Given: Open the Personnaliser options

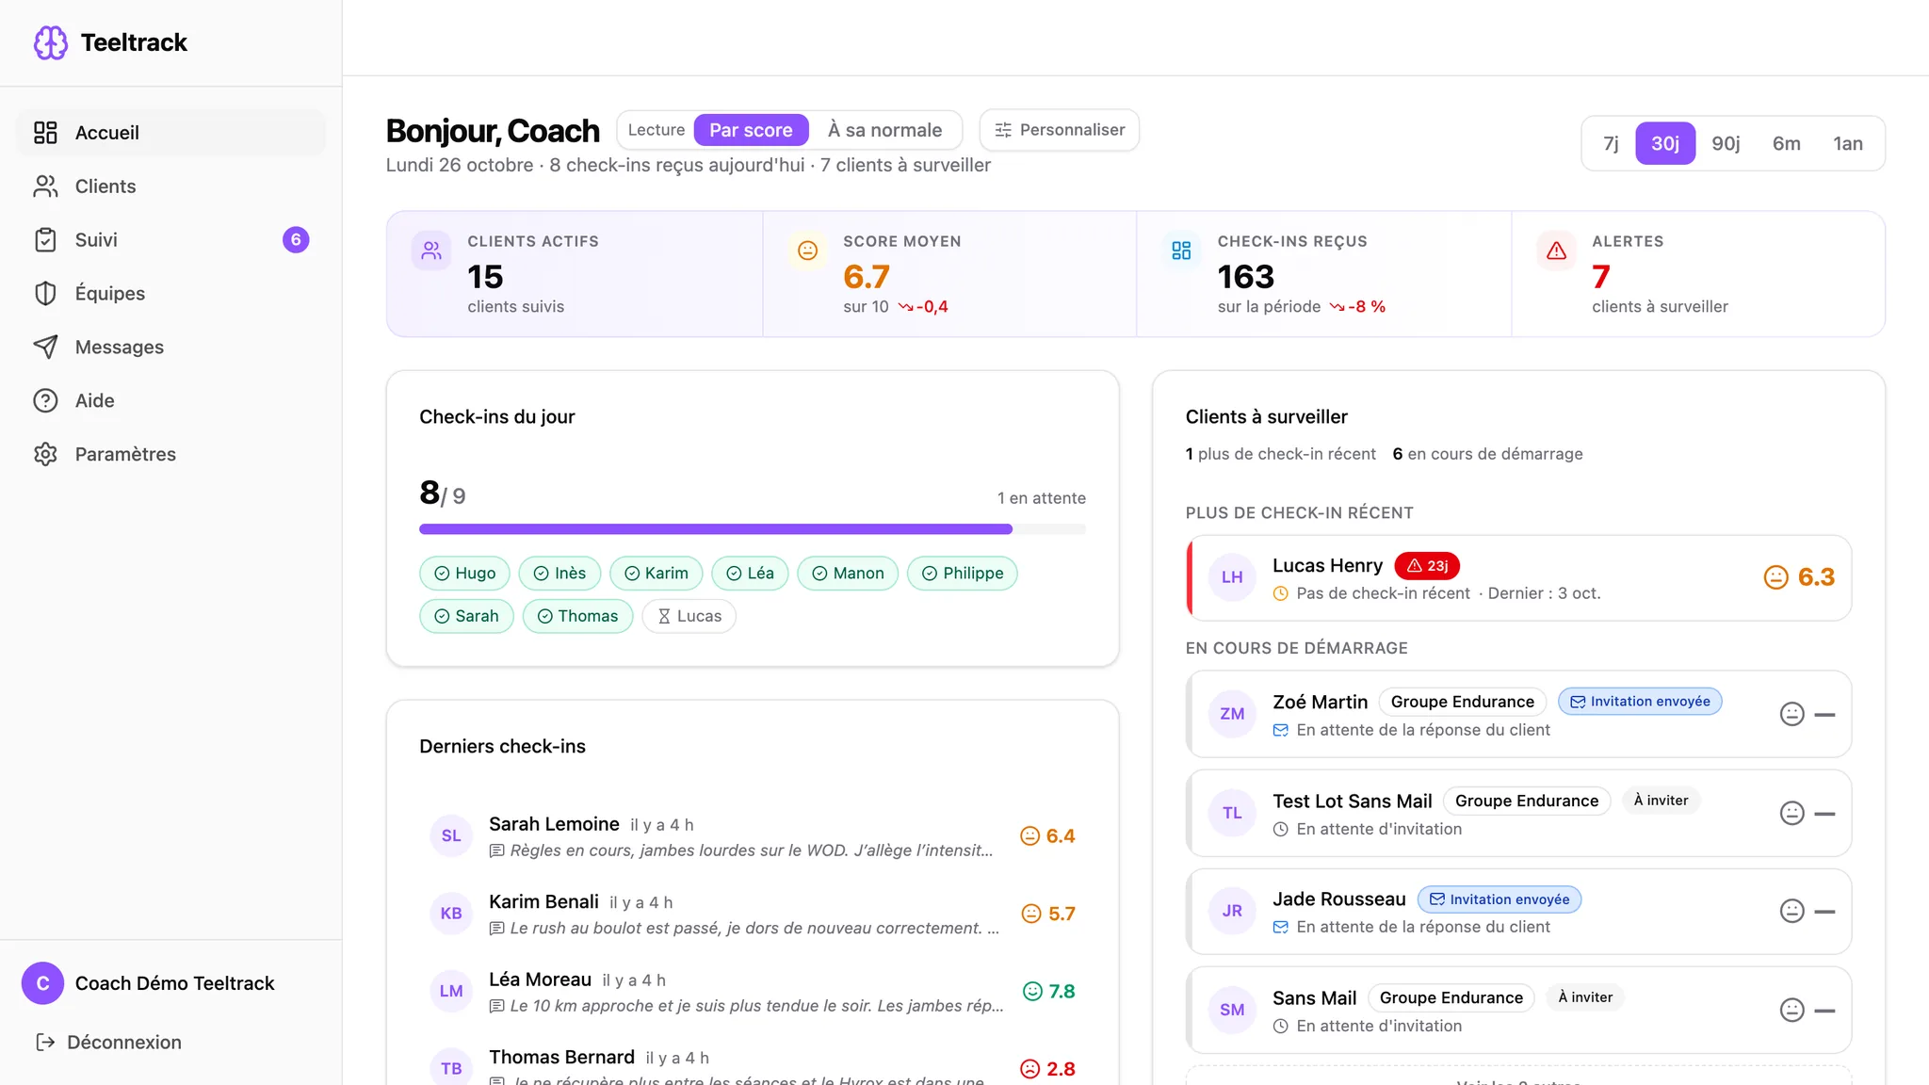Looking at the screenshot, I should tap(1060, 130).
